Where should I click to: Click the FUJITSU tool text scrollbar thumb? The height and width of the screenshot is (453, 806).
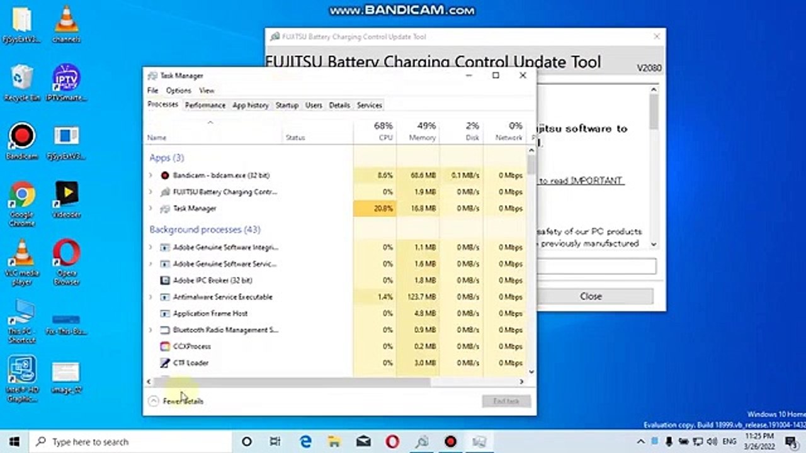click(x=653, y=112)
